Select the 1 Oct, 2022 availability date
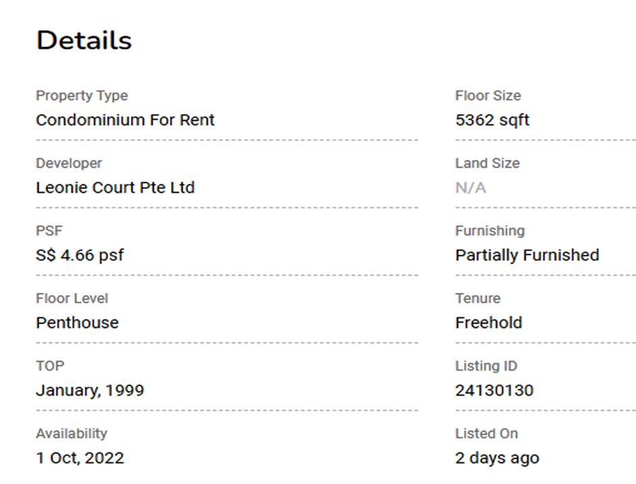This screenshot has height=484, width=636. click(x=80, y=458)
